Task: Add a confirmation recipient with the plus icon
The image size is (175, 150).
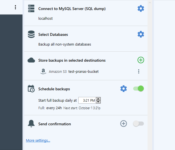Action: (x=124, y=124)
